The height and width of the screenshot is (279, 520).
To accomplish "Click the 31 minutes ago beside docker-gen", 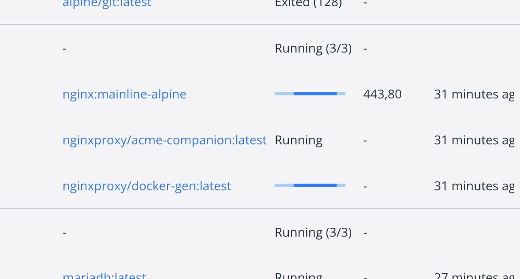I will point(474,186).
